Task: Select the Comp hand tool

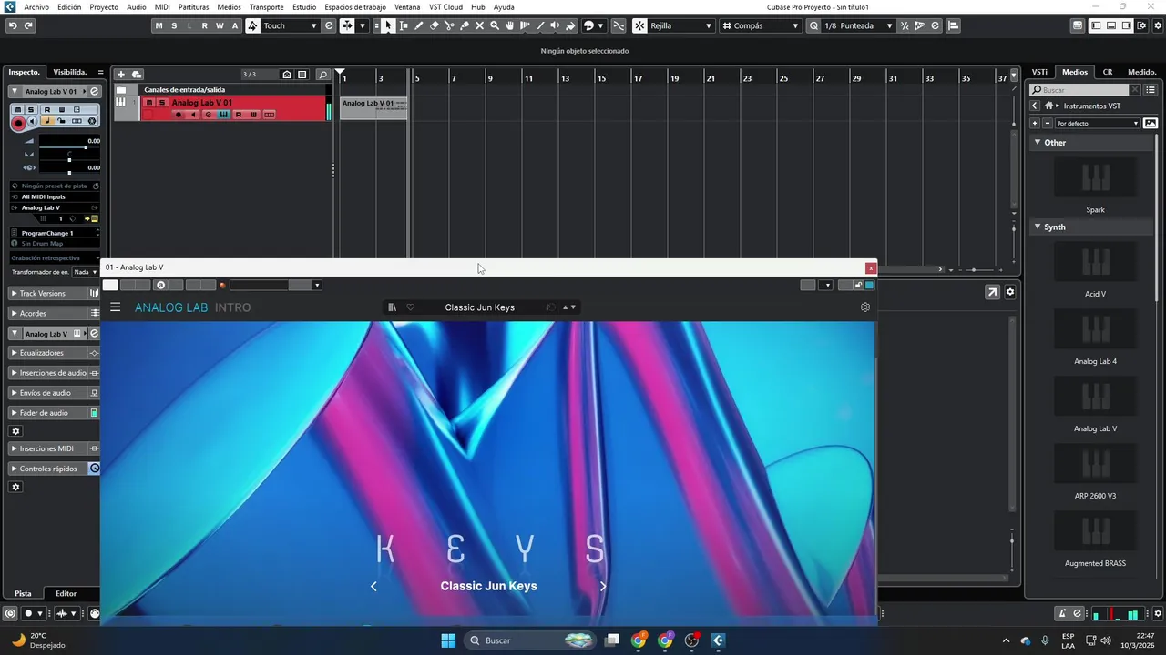Action: click(x=509, y=25)
